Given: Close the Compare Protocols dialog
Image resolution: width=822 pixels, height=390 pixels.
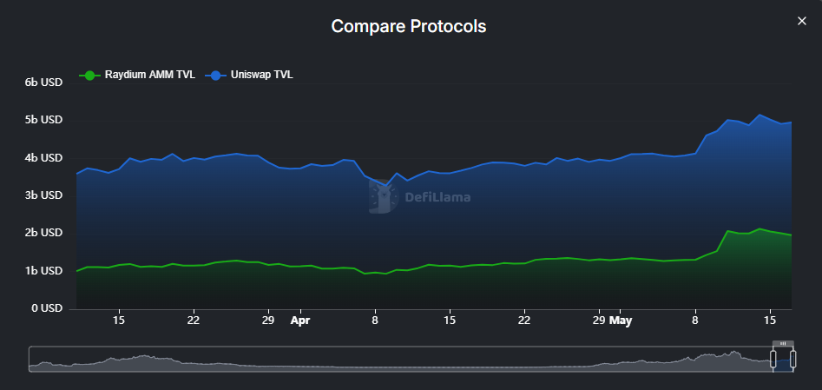Looking at the screenshot, I should (801, 22).
